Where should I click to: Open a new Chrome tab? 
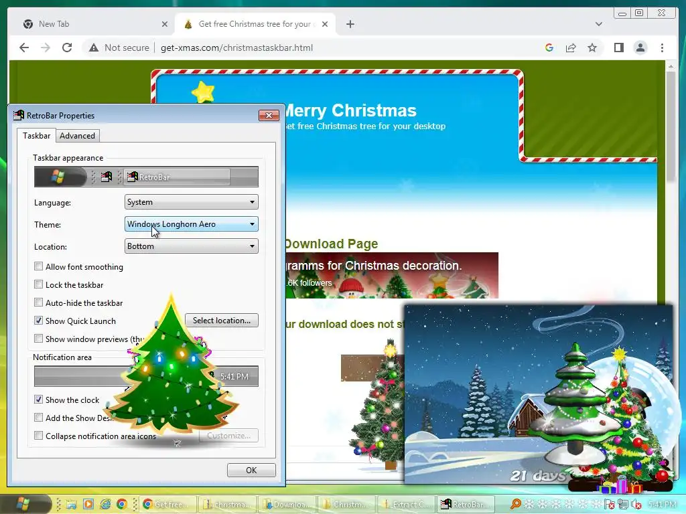(x=350, y=24)
